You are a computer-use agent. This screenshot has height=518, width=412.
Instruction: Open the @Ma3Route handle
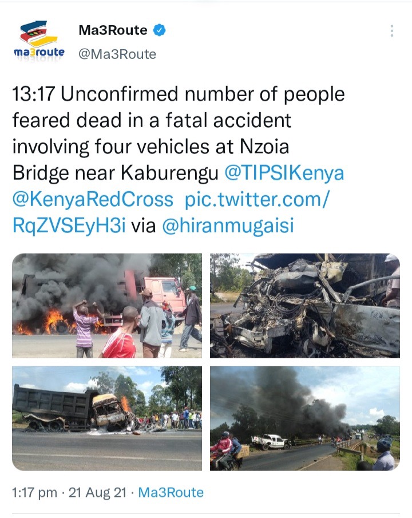117,54
